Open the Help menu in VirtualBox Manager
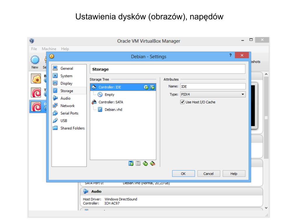The image size is (299, 224). click(x=65, y=49)
